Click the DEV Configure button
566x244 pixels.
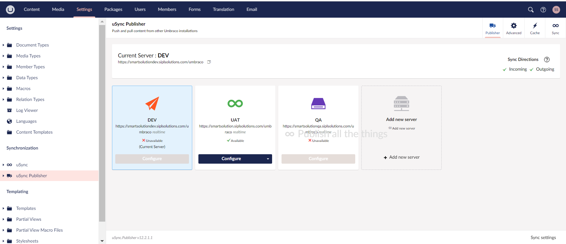152,159
